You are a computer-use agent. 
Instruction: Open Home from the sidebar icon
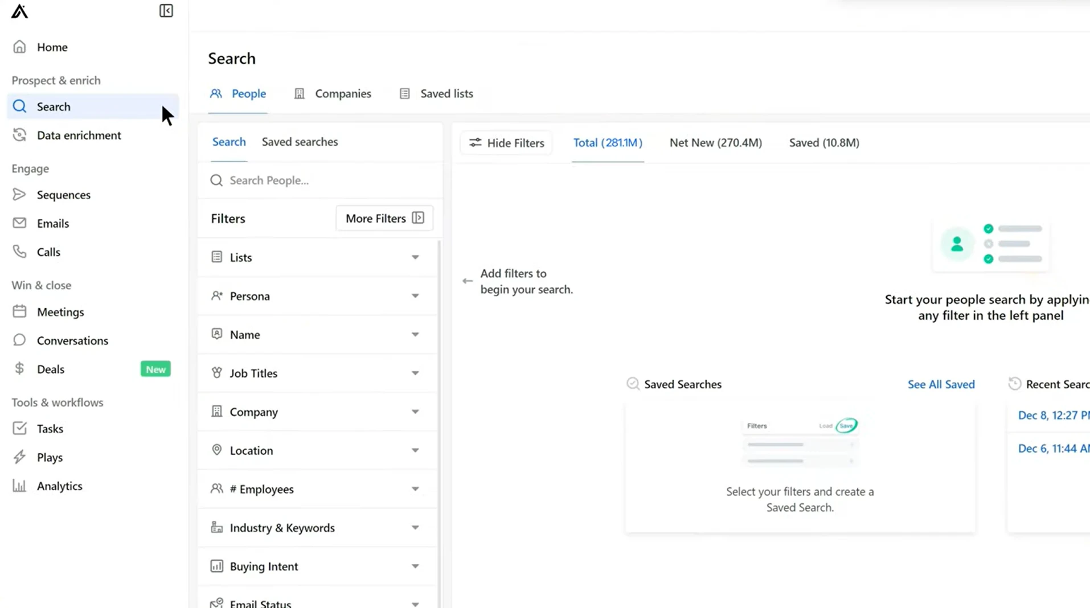coord(20,47)
